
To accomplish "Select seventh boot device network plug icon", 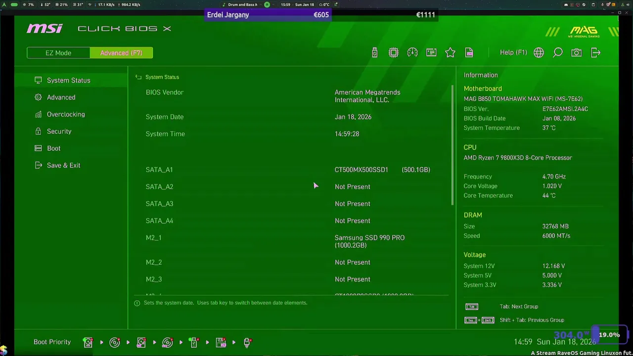I will pyautogui.click(x=247, y=342).
